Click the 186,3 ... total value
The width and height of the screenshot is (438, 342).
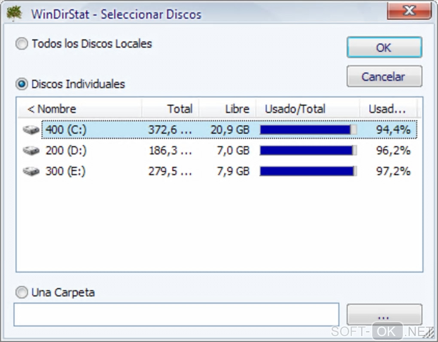(170, 150)
